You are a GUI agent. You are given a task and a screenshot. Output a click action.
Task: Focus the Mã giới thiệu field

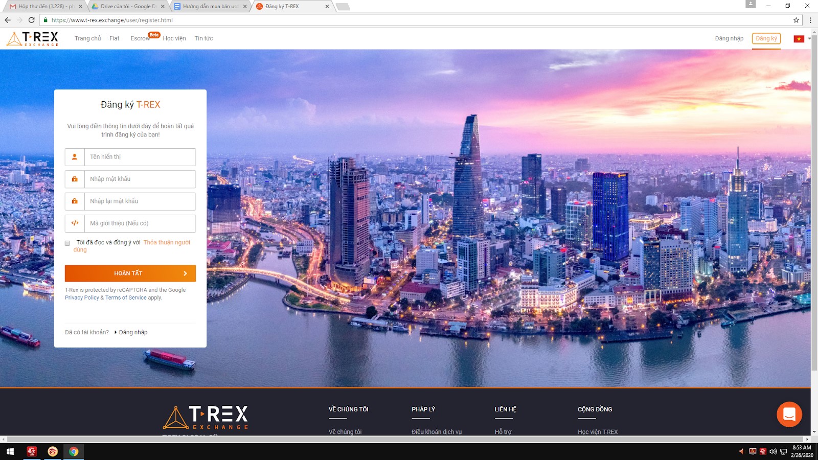click(130, 223)
